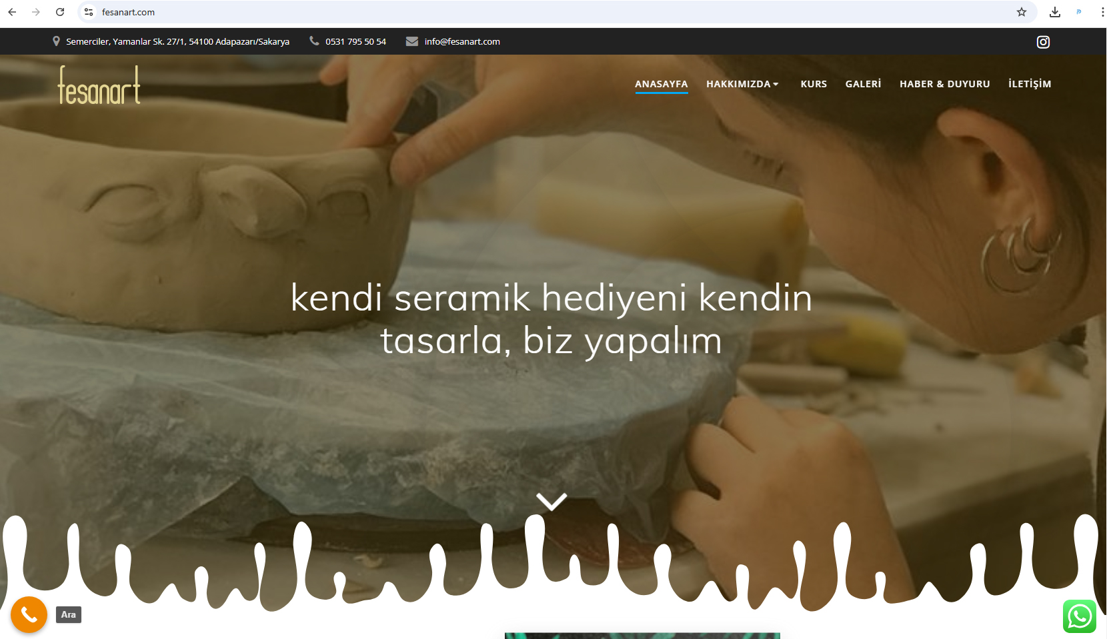
Task: Click the WhatsApp chat icon
Action: [1079, 616]
